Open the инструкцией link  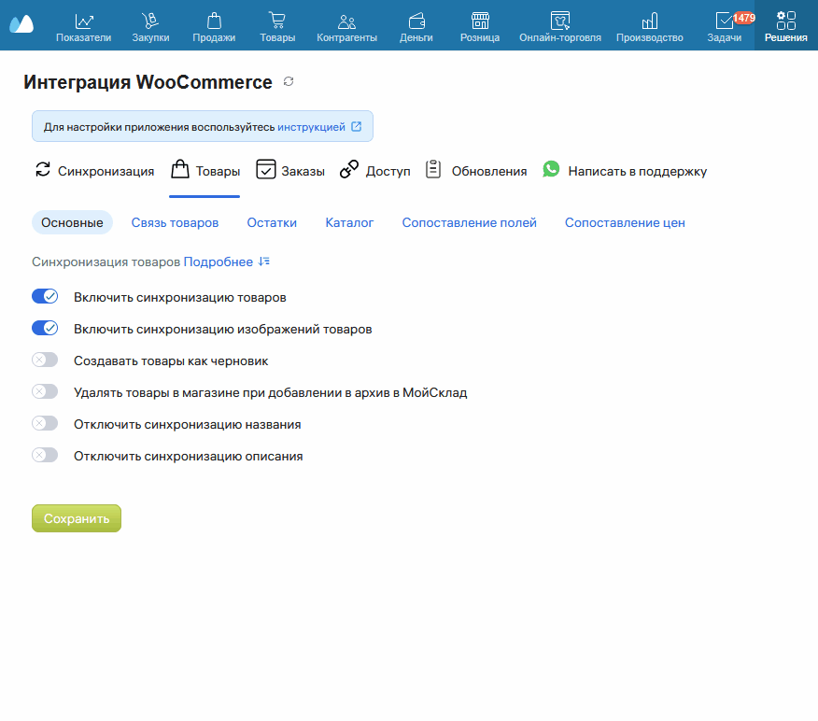[312, 127]
